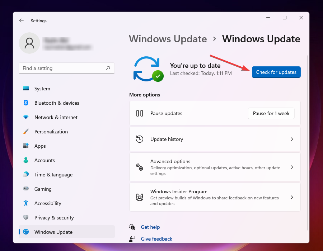This screenshot has height=251, width=323.
Task: Click the Advanced options gears icon
Action: point(140,167)
